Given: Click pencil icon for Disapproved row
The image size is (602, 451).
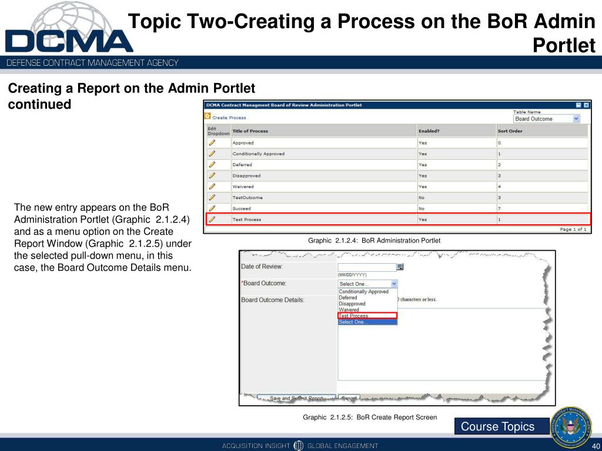Looking at the screenshot, I should 212,176.
